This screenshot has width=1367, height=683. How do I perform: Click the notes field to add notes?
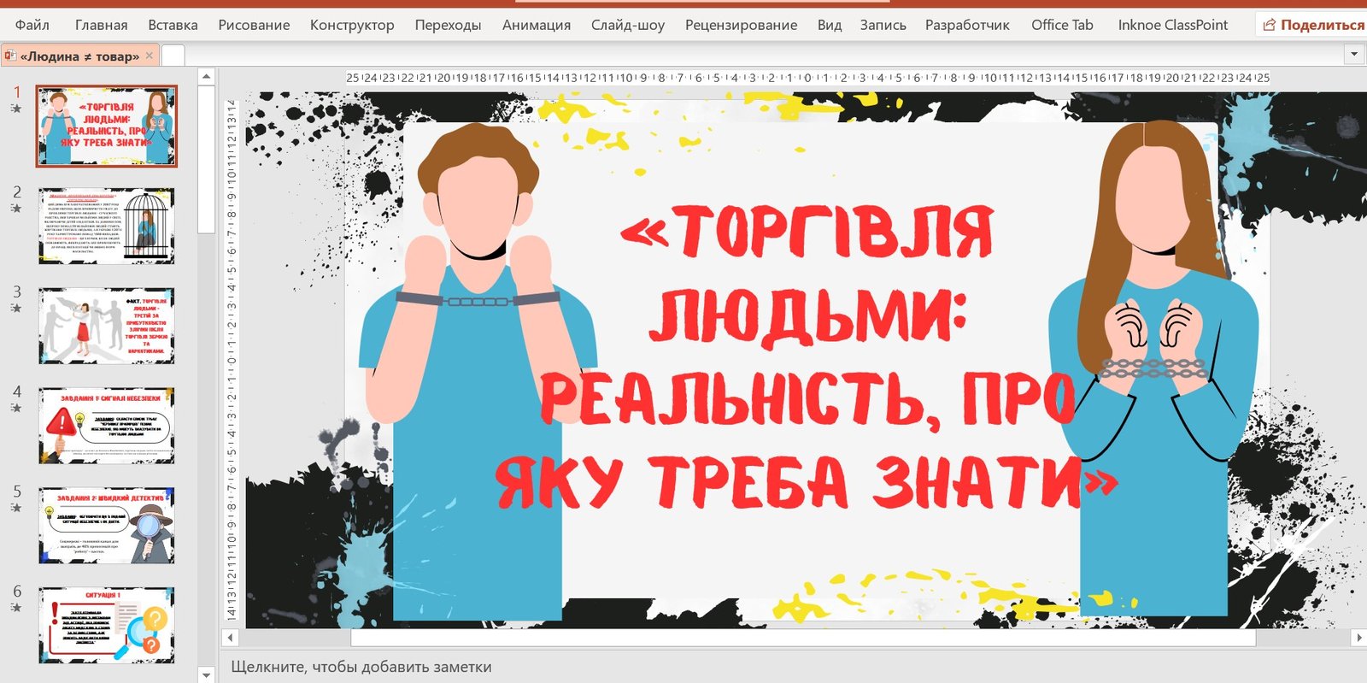click(361, 667)
